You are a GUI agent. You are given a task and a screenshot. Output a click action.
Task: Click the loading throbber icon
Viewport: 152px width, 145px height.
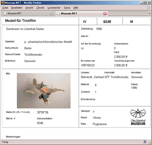click(148, 8)
